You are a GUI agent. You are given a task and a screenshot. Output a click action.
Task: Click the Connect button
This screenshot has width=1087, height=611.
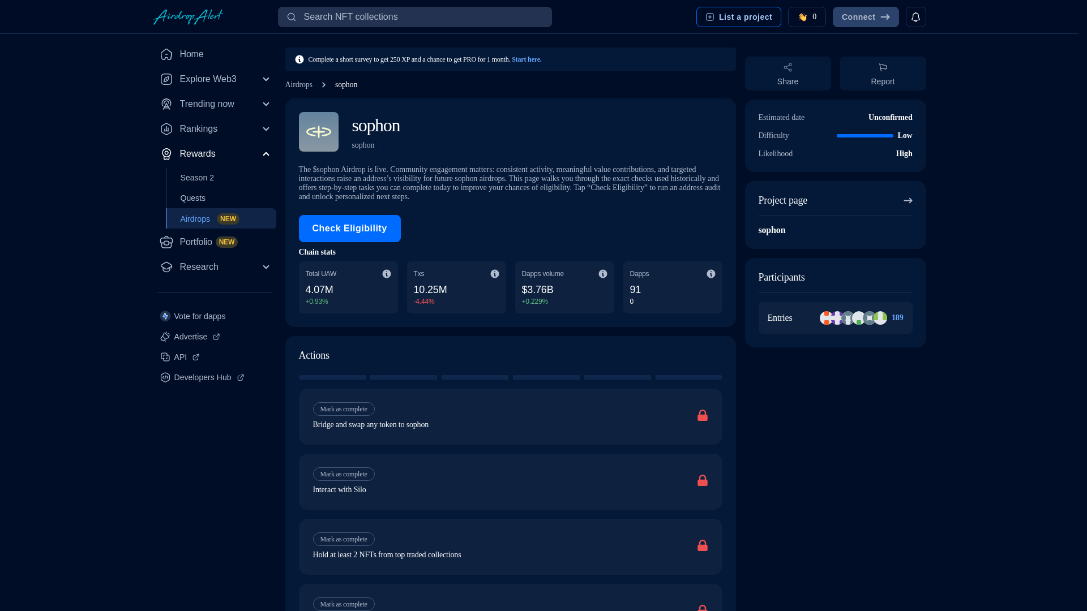[x=865, y=17]
